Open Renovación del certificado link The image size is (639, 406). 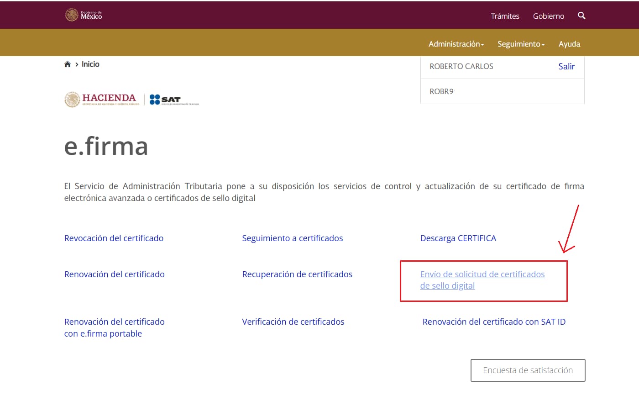click(x=115, y=274)
